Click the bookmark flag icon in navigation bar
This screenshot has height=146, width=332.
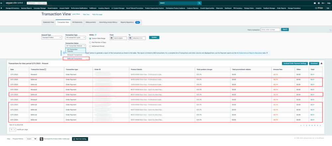pos(1,8)
